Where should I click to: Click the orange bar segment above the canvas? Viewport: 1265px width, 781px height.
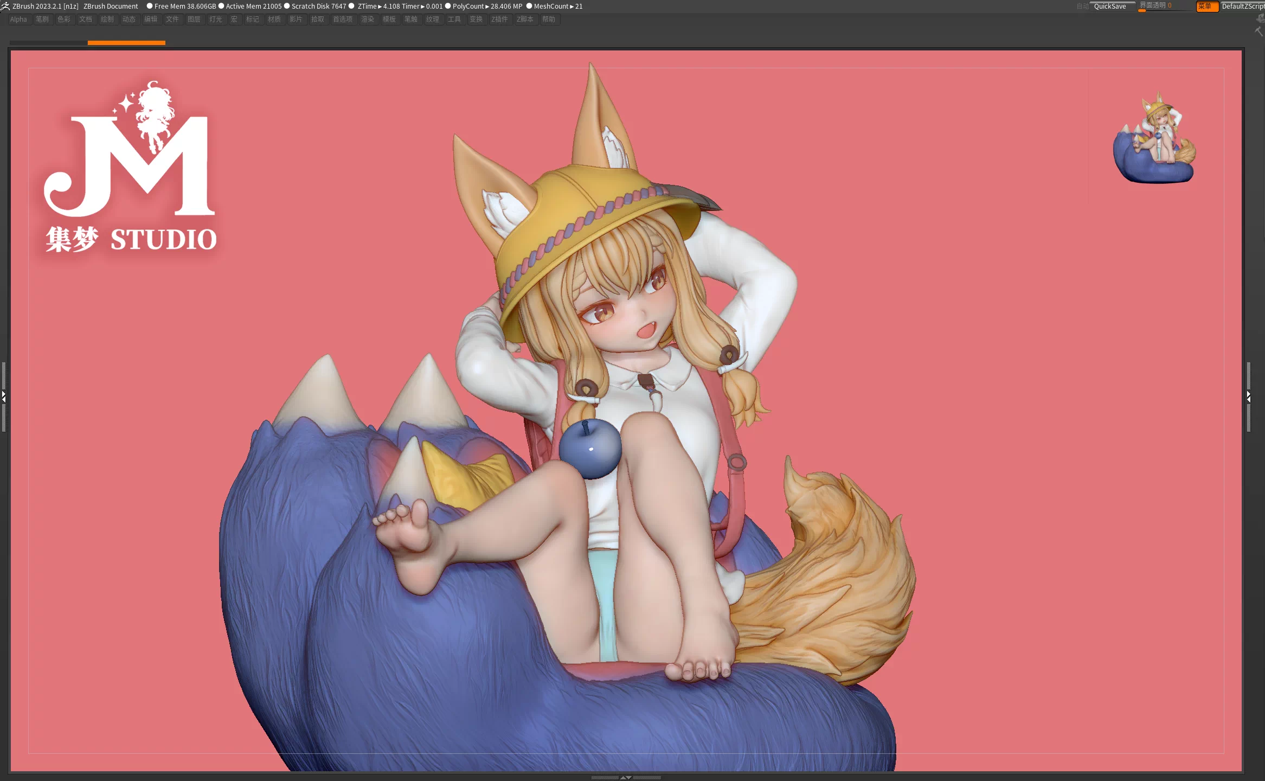(126, 42)
